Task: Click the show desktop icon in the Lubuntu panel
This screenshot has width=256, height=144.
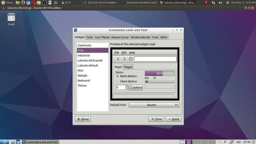Action: (x=181, y=142)
